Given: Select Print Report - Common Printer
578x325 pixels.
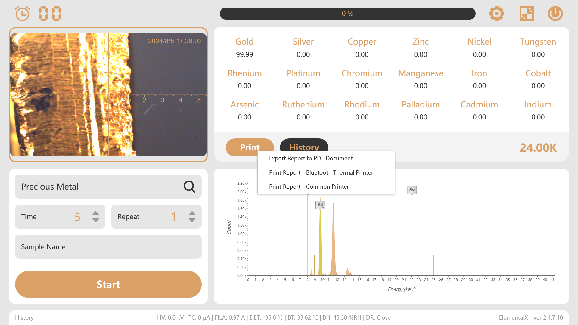Looking at the screenshot, I should coord(309,187).
